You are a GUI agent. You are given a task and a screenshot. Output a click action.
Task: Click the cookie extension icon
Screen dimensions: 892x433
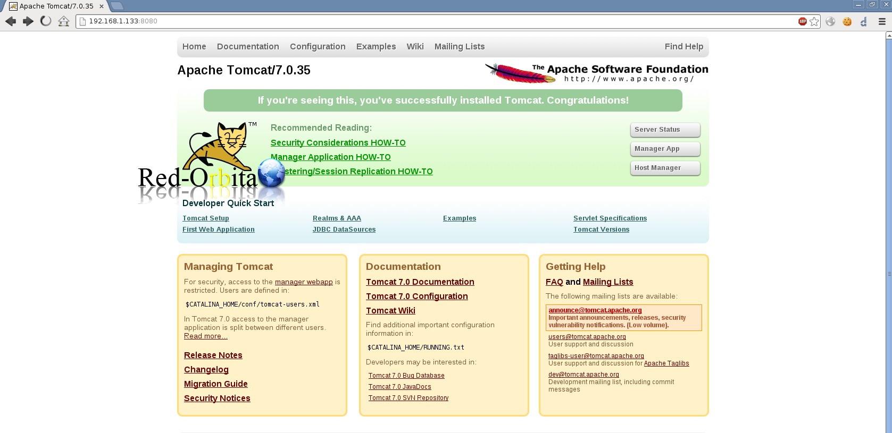coord(847,21)
